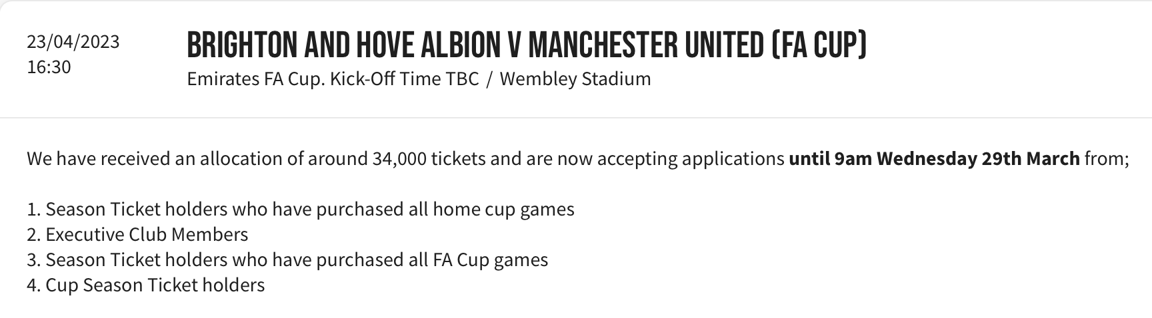Screen dimensions: 1152x318
Task: Click the word from; ending the intro
Action: pyautogui.click(x=1107, y=160)
